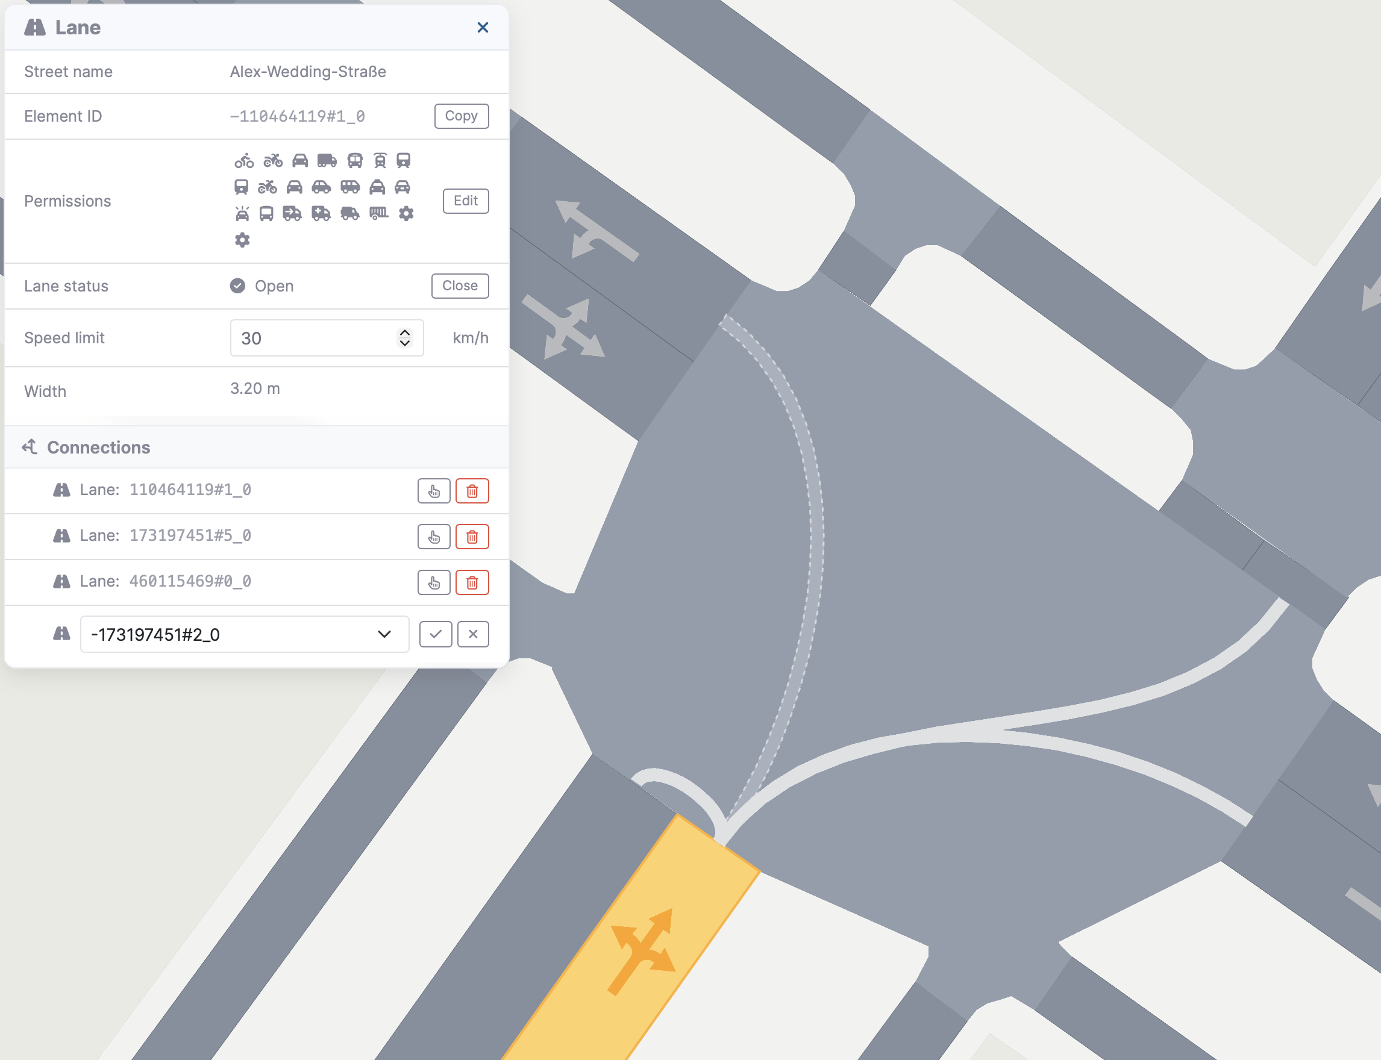Click the open status checkmark icon
The height and width of the screenshot is (1060, 1381).
coord(237,286)
